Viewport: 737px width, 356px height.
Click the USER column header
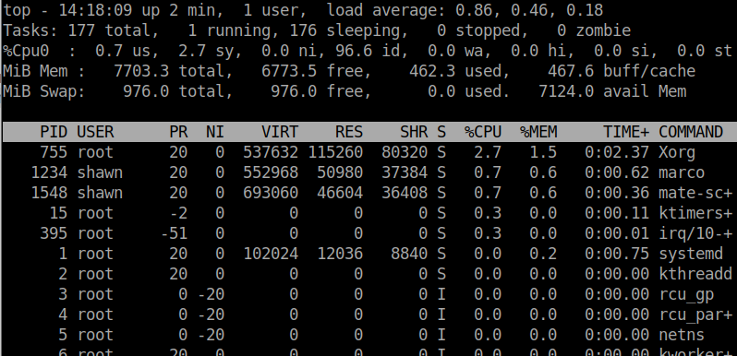coord(95,132)
